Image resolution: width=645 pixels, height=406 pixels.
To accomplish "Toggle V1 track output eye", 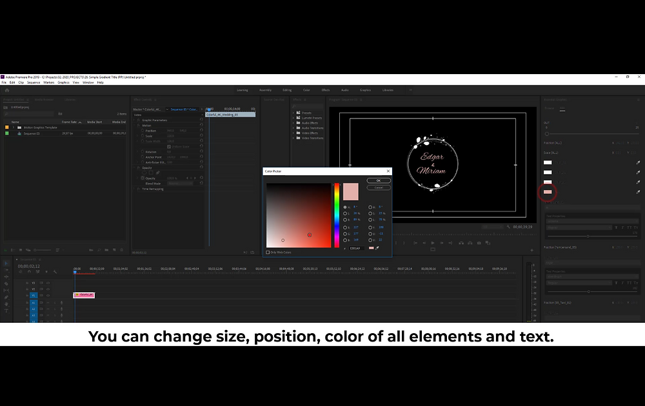I will pos(48,295).
